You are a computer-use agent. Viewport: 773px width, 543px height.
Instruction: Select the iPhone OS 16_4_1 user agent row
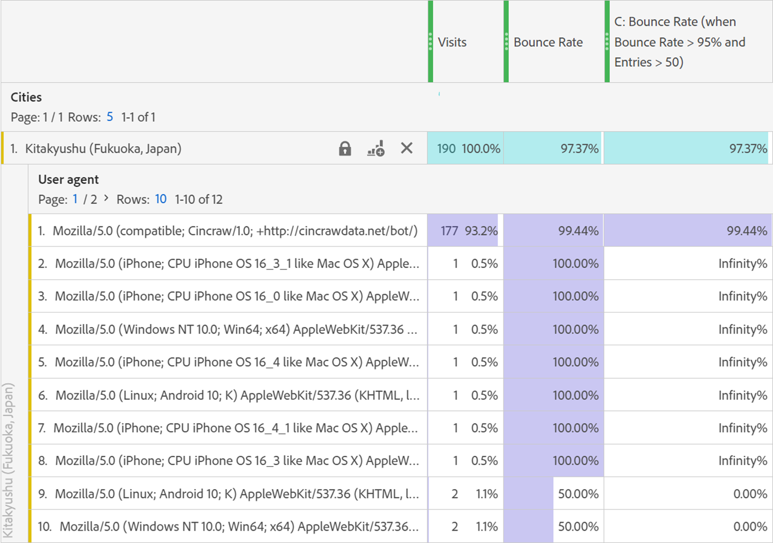point(228,428)
